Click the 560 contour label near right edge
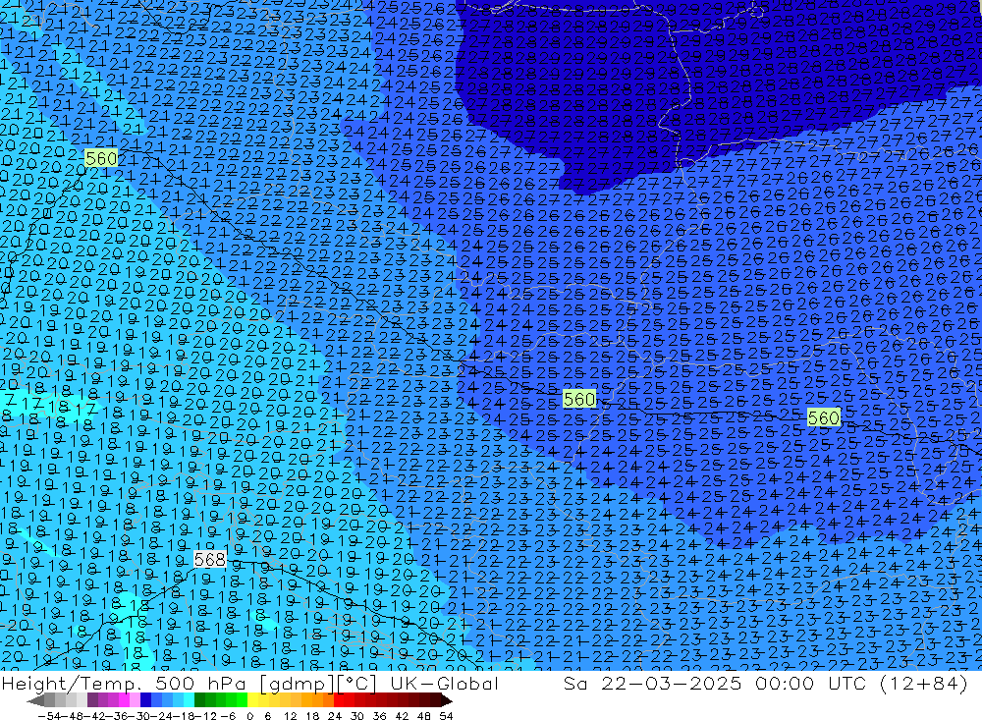 pyautogui.click(x=823, y=417)
